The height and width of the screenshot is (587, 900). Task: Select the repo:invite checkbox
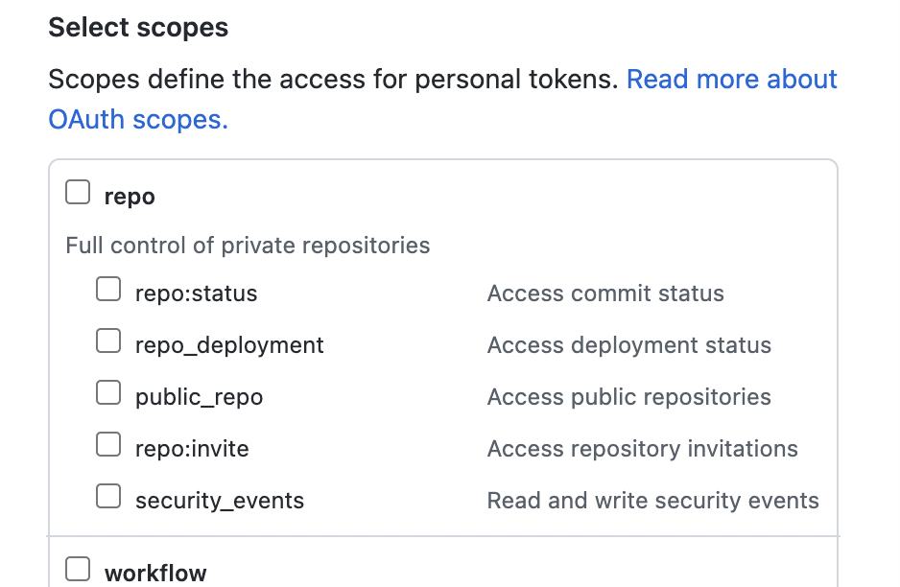point(108,445)
